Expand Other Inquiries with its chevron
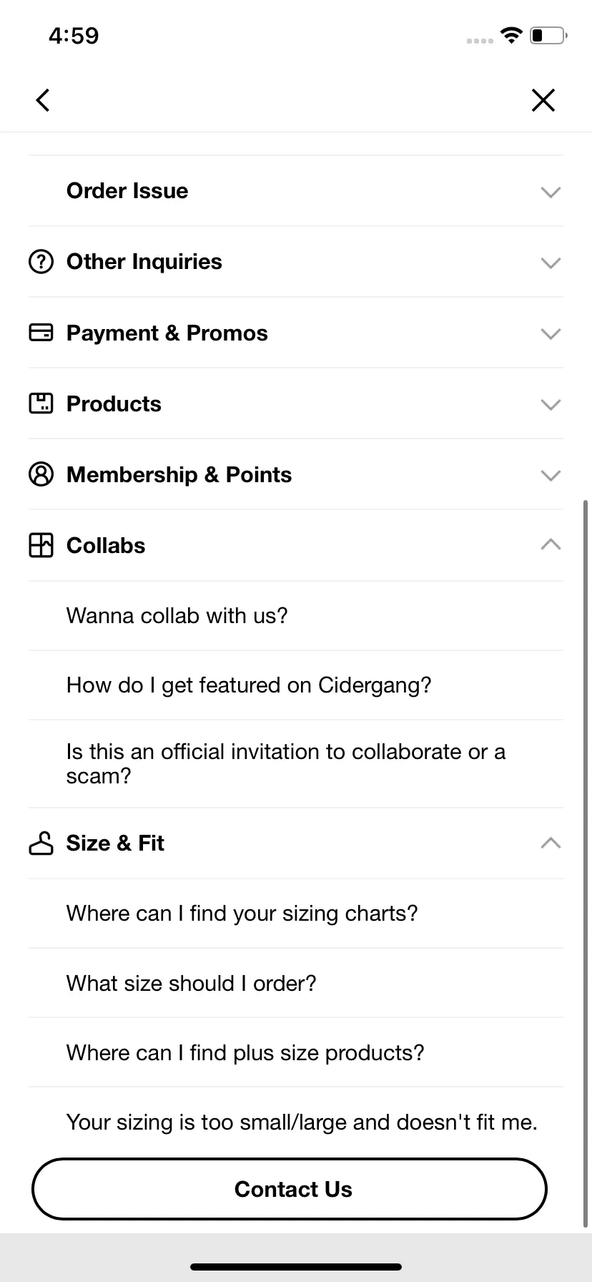592x1282 pixels. 551,263
